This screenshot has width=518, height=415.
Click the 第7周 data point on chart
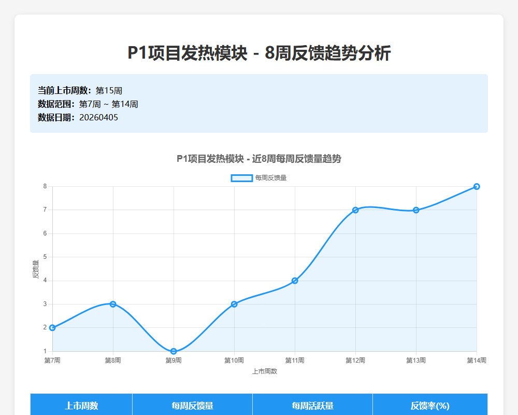pyautogui.click(x=52, y=328)
